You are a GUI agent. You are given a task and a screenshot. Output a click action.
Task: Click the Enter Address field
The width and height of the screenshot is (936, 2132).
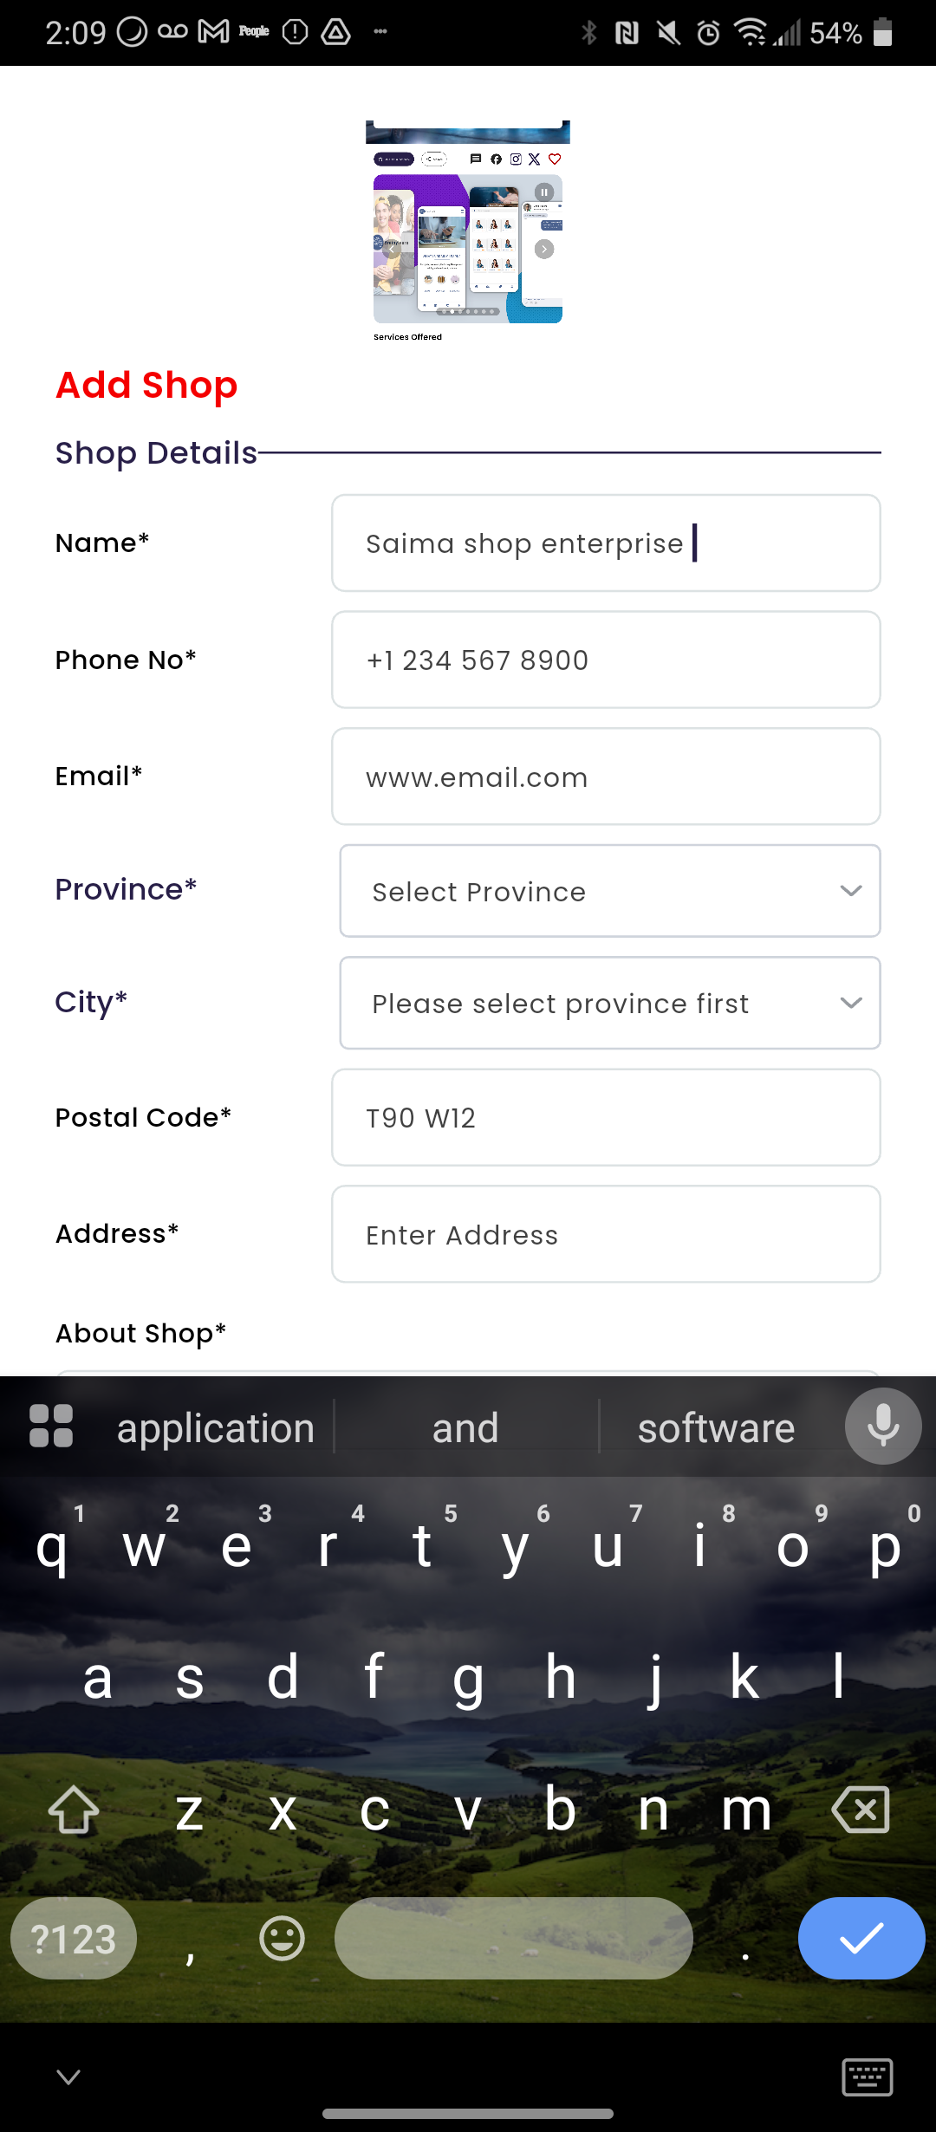pyautogui.click(x=606, y=1234)
